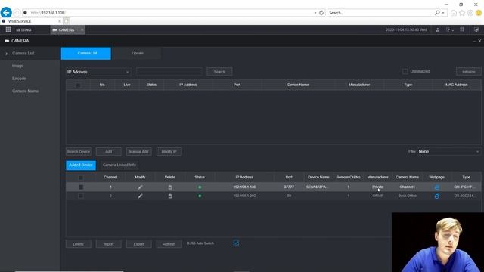Viewport: 484px width, 272px height.
Task: Click the bottom Delete button
Action: coord(79,244)
